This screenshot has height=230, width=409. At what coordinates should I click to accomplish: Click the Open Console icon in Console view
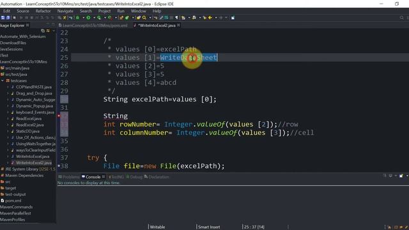coord(401,176)
